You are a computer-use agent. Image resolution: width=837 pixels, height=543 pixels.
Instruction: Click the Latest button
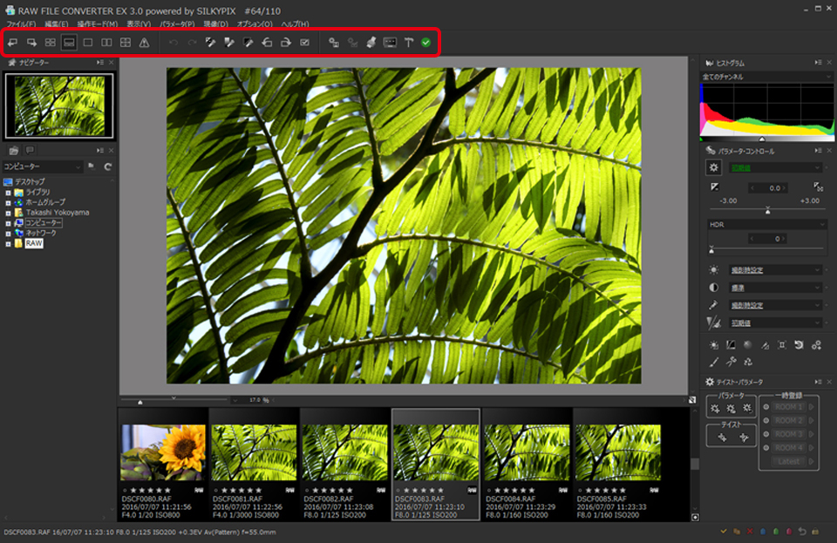(x=788, y=461)
